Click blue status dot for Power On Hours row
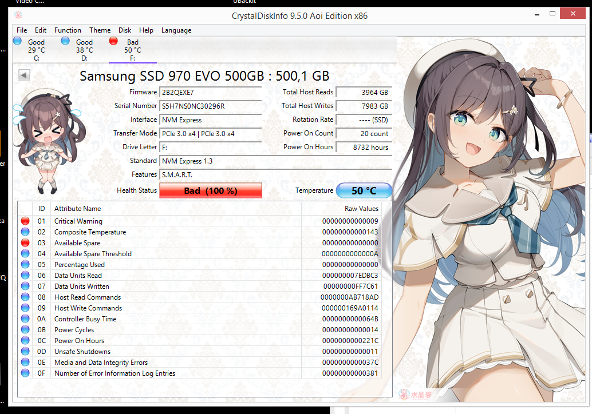592x414 pixels. click(25, 340)
